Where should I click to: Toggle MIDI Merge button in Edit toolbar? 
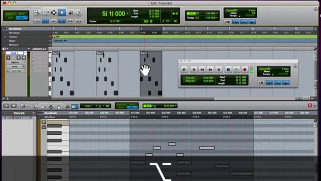point(244,22)
